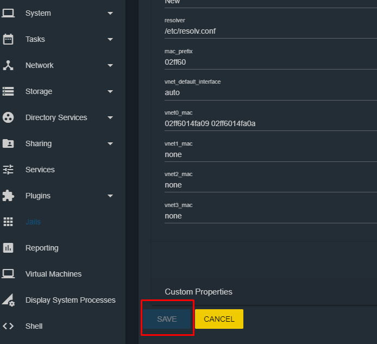Click the Tasks calendar icon
Screen dimensions: 377x344
tap(8, 39)
